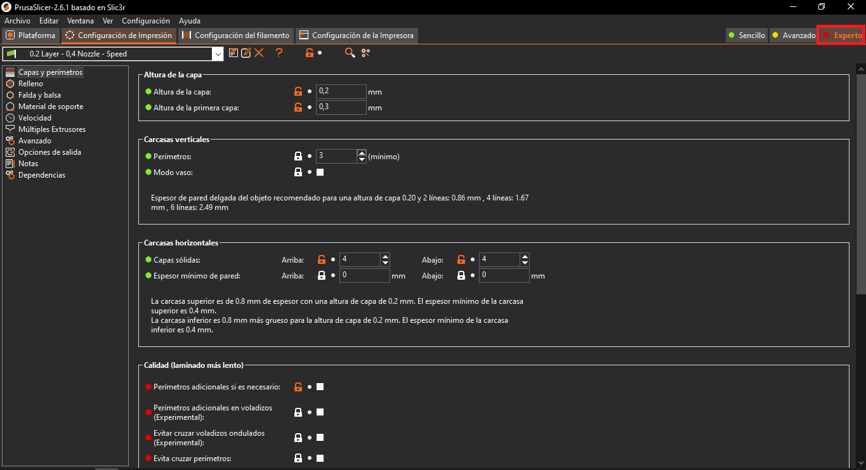Open the print preset dropdown list
Screen dimensions: 866x470
pos(218,55)
